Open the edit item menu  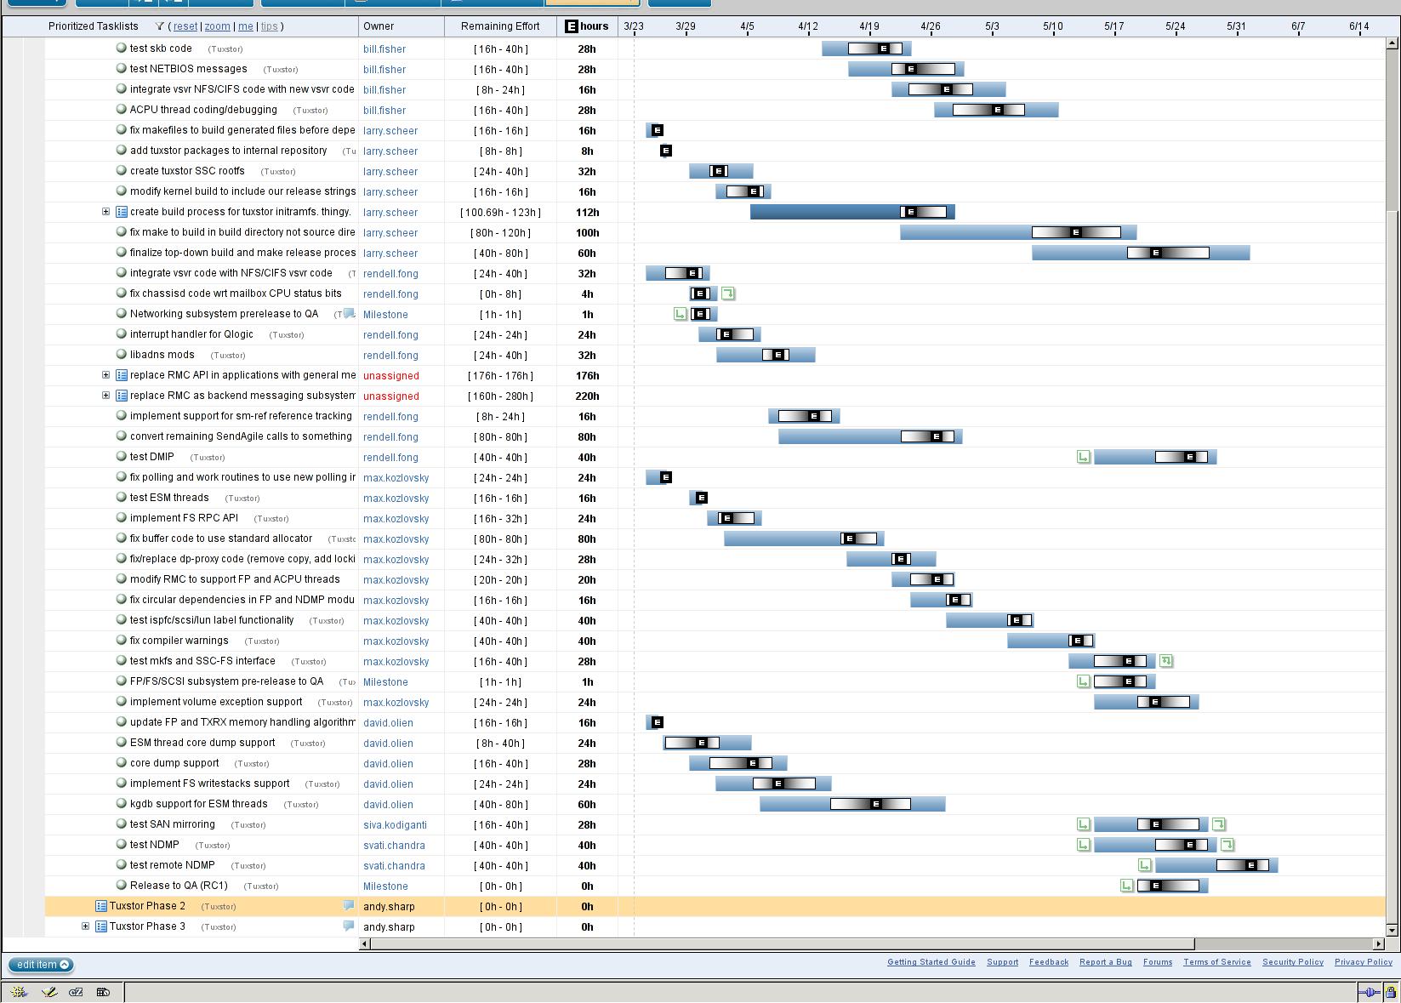point(41,965)
